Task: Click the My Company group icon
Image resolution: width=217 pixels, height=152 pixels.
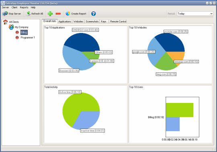Action: 11,27
